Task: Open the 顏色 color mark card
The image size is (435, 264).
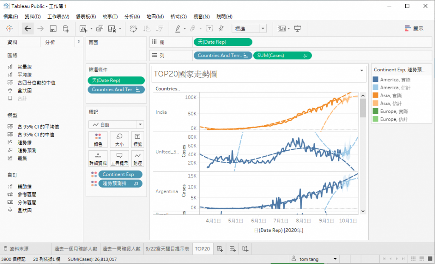Action: pos(98,140)
